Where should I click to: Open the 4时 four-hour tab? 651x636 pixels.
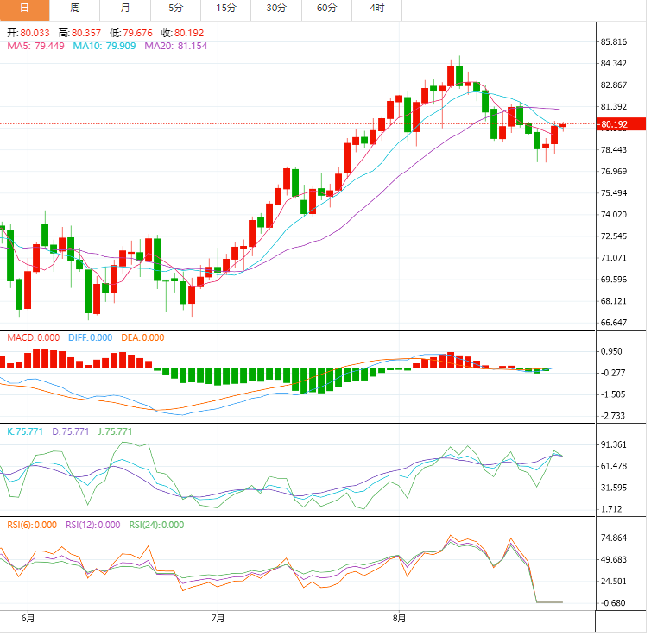376,9
